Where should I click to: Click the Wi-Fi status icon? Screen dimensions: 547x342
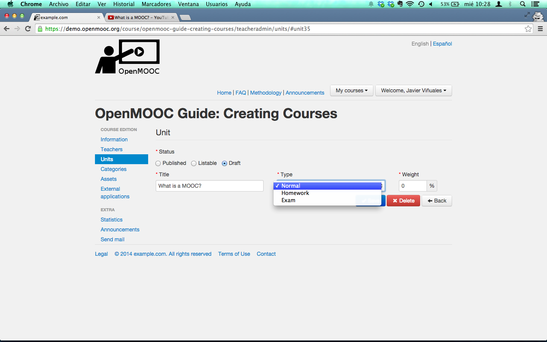point(410,4)
